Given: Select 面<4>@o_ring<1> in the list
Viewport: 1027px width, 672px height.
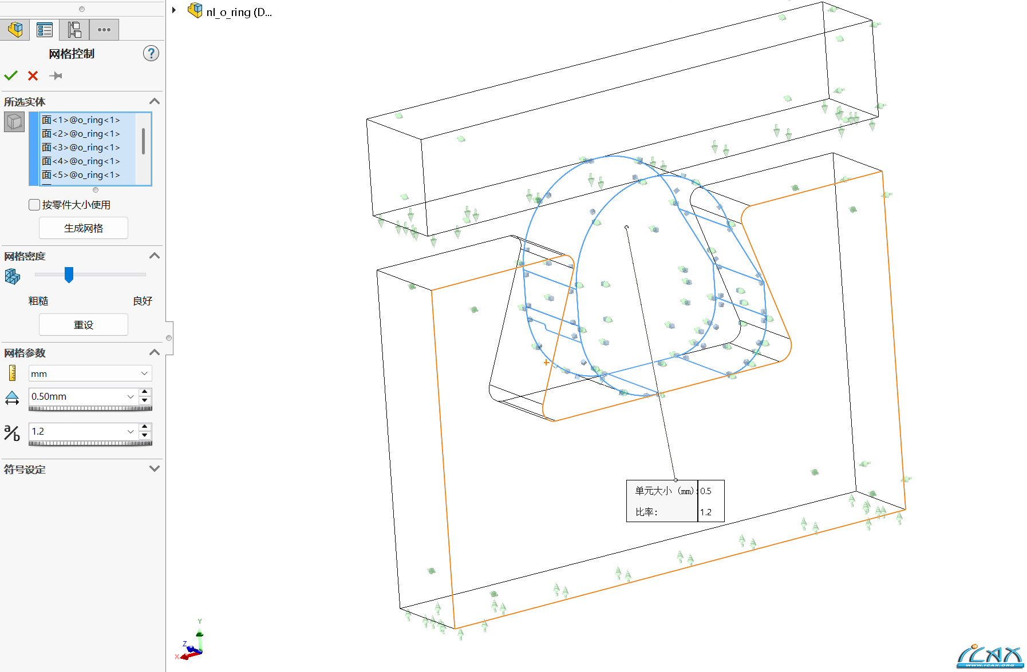Looking at the screenshot, I should pos(81,161).
